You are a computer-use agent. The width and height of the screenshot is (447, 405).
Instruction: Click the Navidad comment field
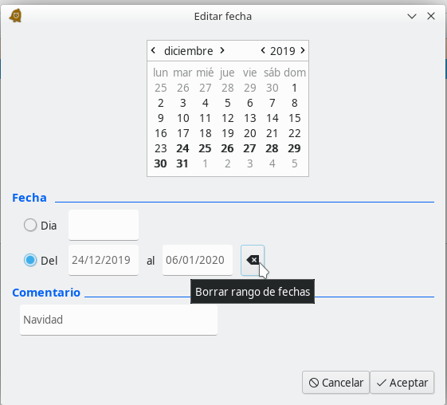119,320
